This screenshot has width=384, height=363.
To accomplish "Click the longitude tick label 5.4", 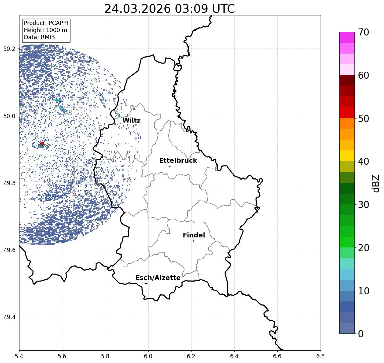I will (19, 356).
